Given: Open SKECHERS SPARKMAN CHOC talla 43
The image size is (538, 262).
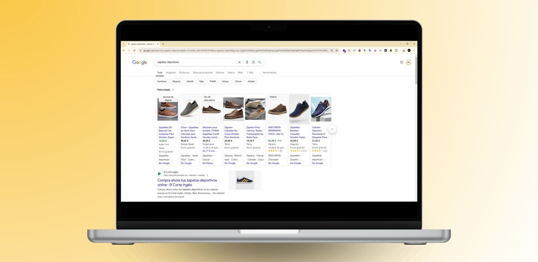Looking at the screenshot, I should 276,131.
